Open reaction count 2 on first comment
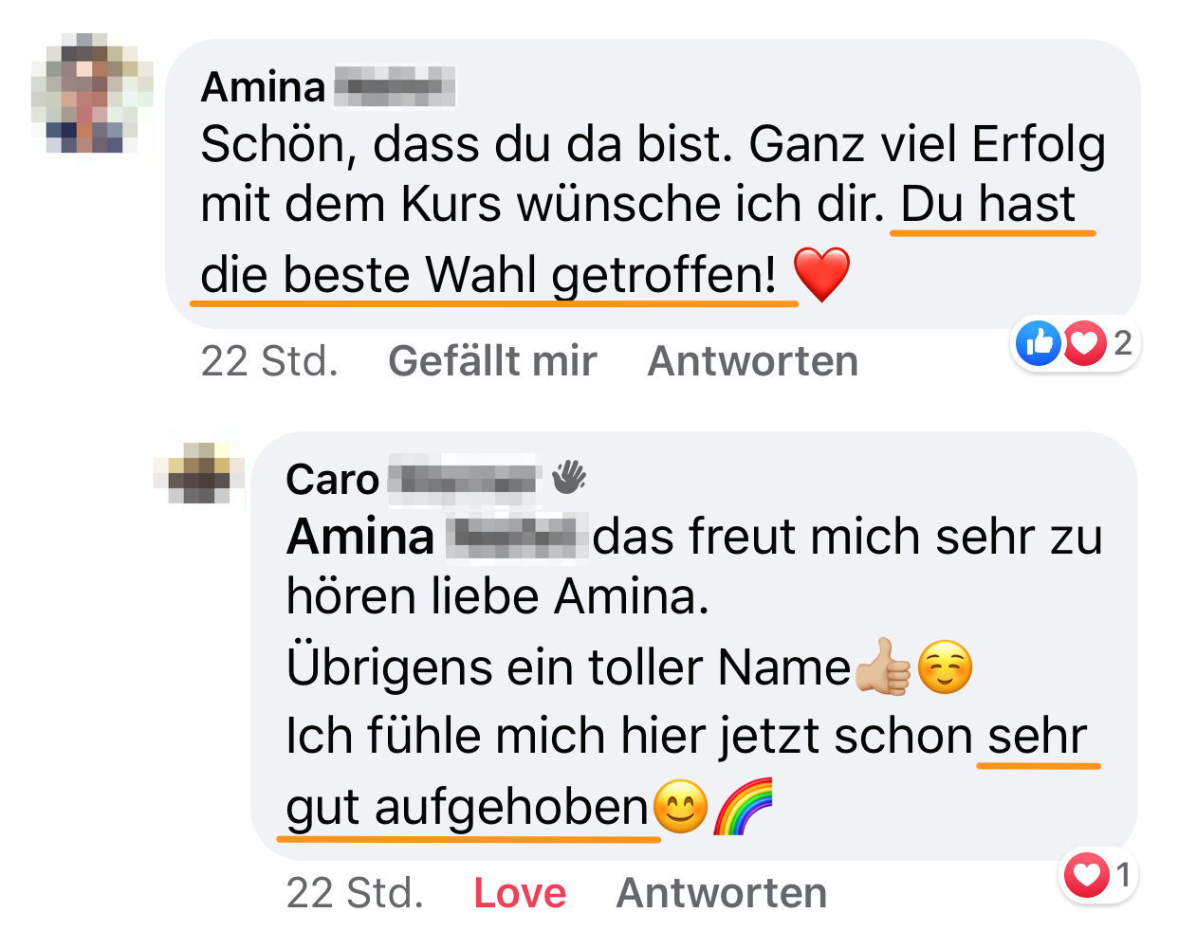Image resolution: width=1178 pixels, height=931 pixels. tap(1123, 343)
